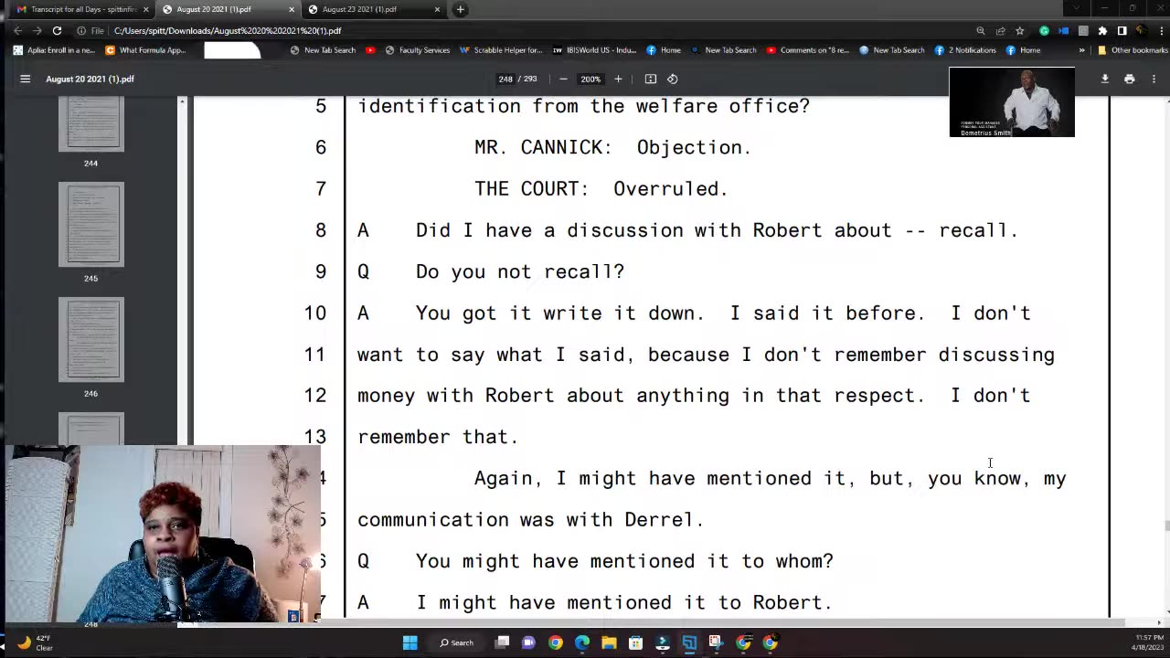
Task: Bookmark this page with the star icon
Action: 1020,30
